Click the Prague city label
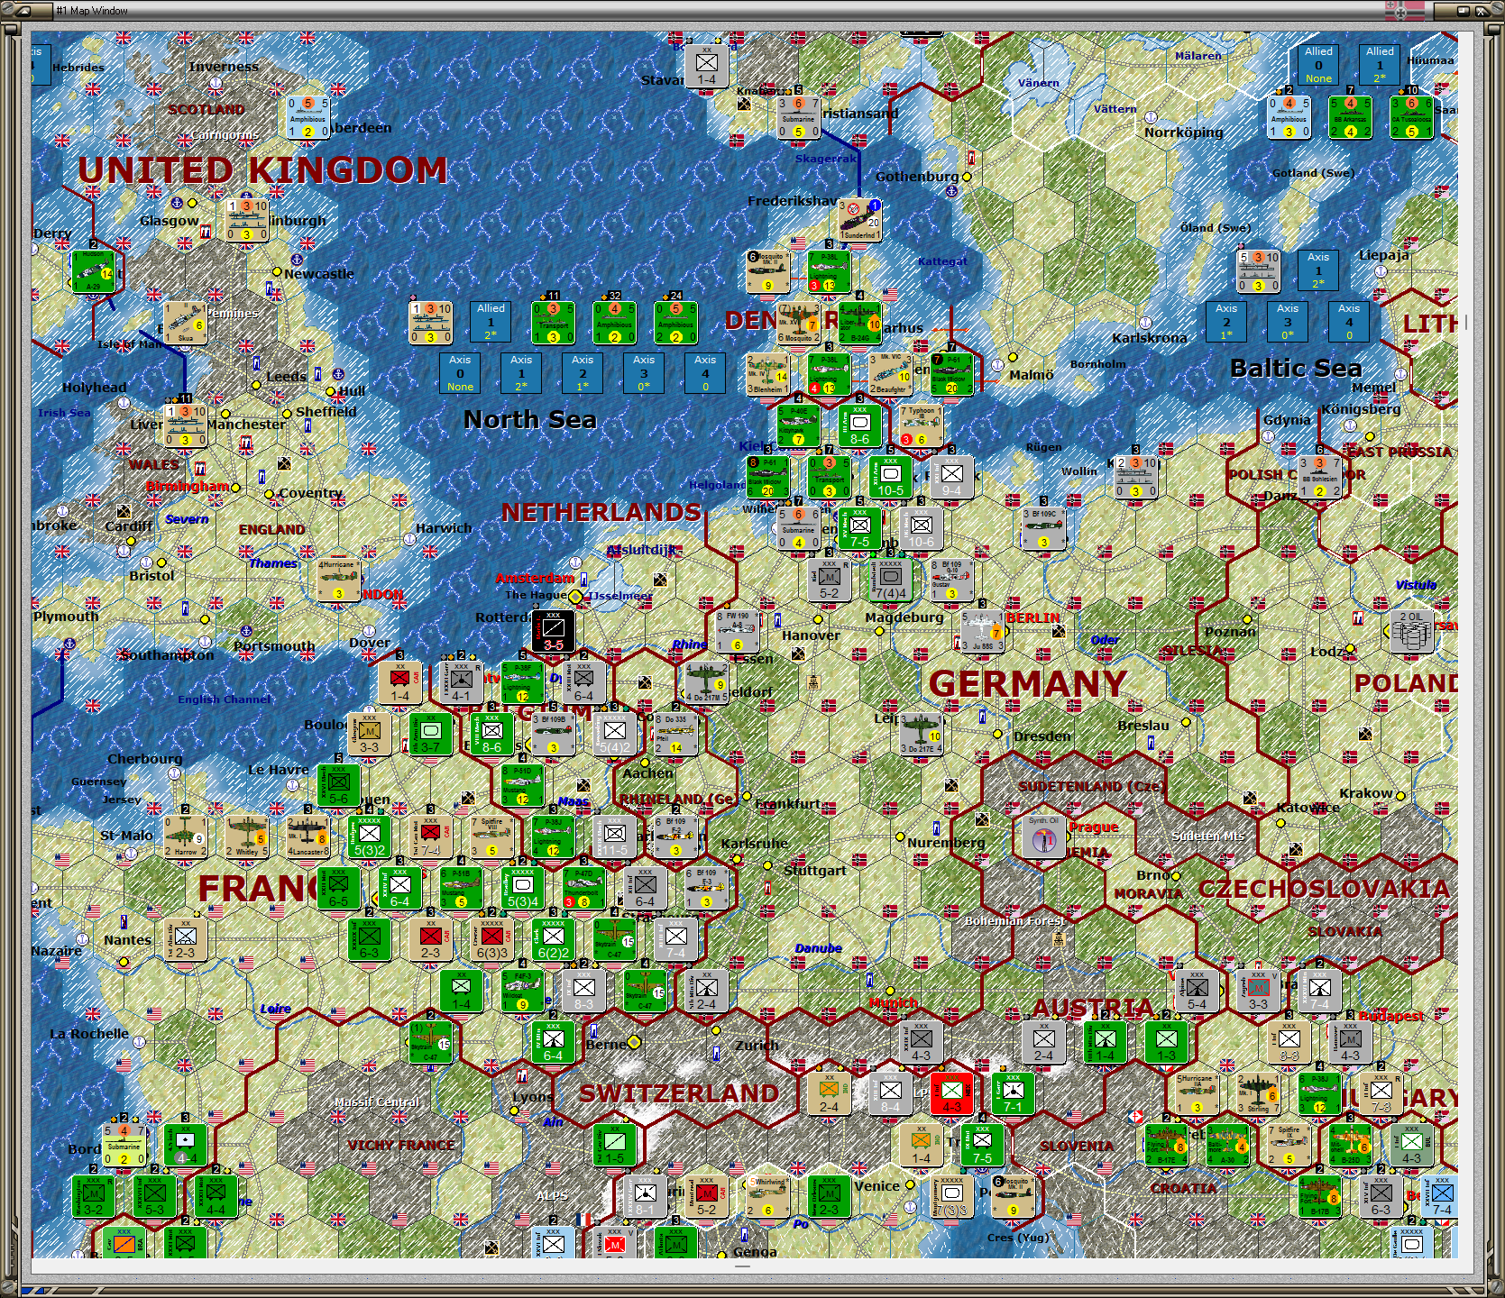Screen dimensions: 1505x1298 click(x=1094, y=827)
